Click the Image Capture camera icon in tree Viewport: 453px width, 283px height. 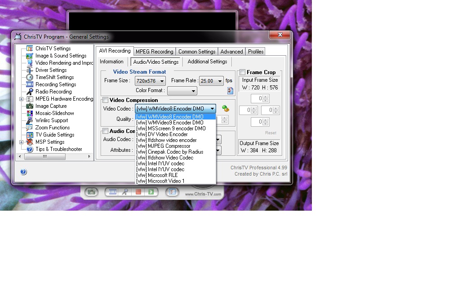click(30, 106)
